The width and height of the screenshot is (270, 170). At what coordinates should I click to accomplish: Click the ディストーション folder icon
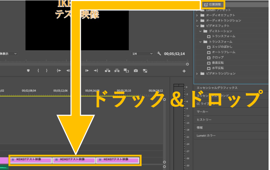(x=205, y=31)
